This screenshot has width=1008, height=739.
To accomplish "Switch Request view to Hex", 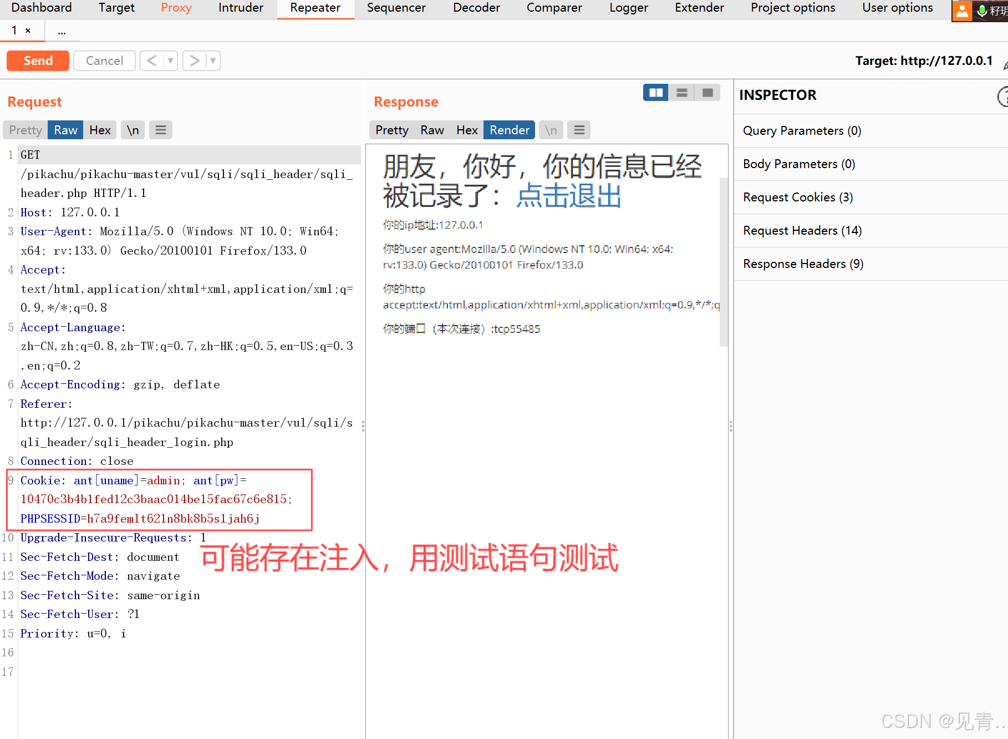I will coord(100,130).
